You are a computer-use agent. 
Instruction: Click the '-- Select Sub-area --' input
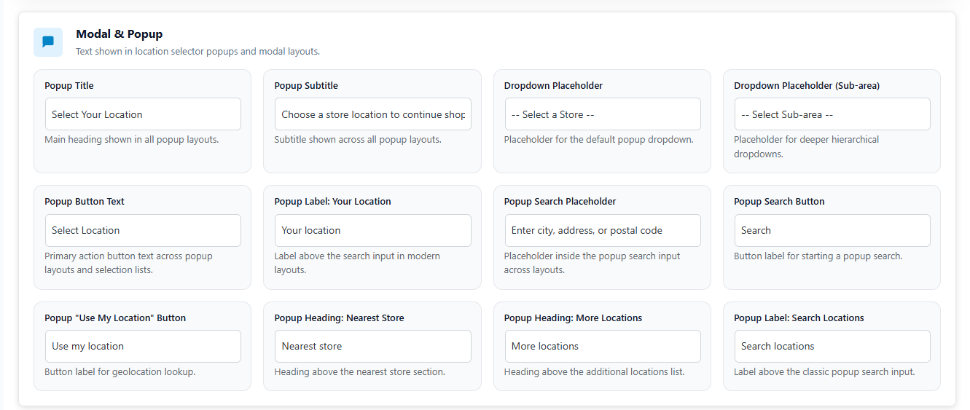click(832, 114)
